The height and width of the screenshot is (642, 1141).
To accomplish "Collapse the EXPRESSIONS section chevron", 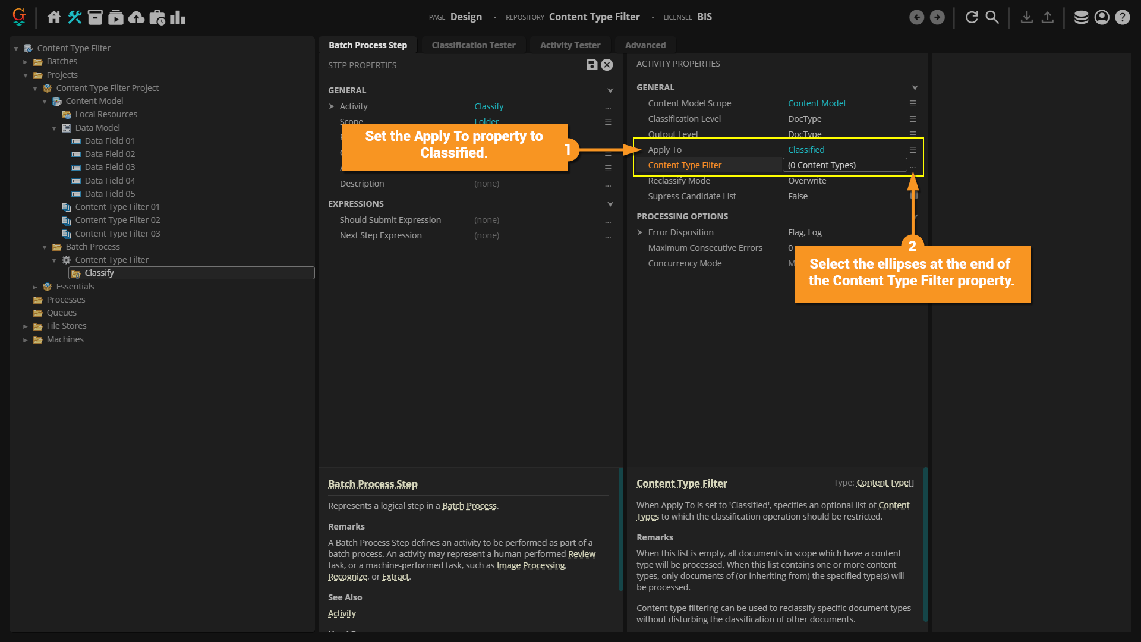I will point(610,204).
